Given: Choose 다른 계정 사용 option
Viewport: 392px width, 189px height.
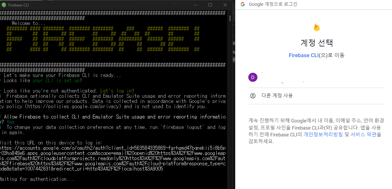Looking at the screenshot, I should 317,95.
